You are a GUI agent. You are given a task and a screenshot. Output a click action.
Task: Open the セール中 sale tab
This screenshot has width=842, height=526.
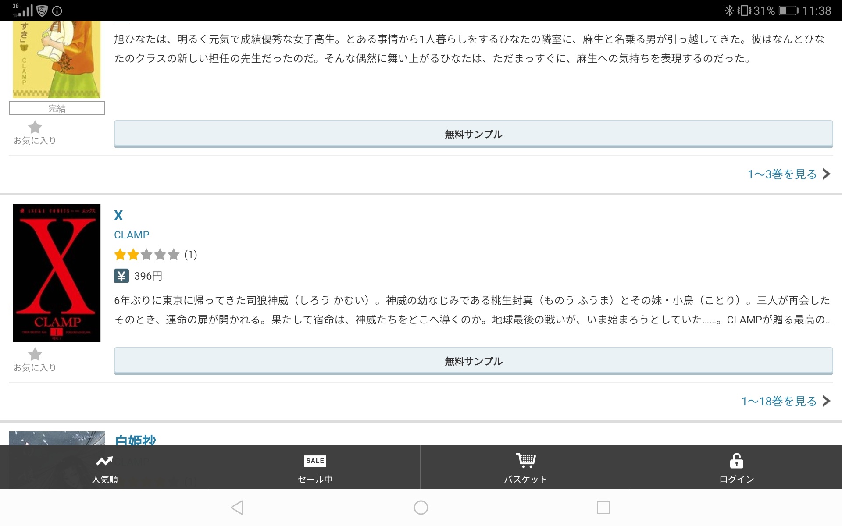[x=315, y=467]
